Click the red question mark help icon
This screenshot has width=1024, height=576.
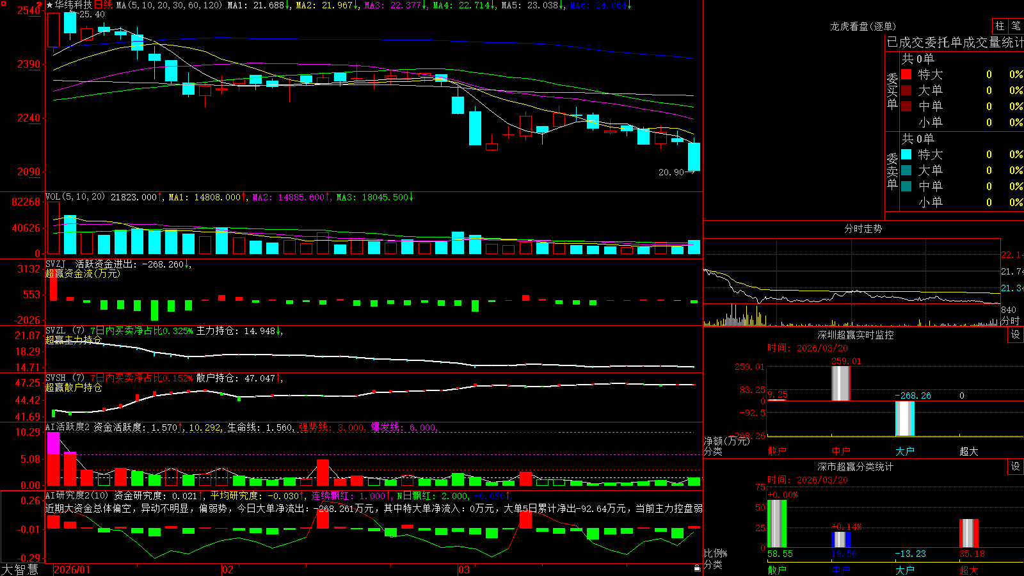[40, 5]
